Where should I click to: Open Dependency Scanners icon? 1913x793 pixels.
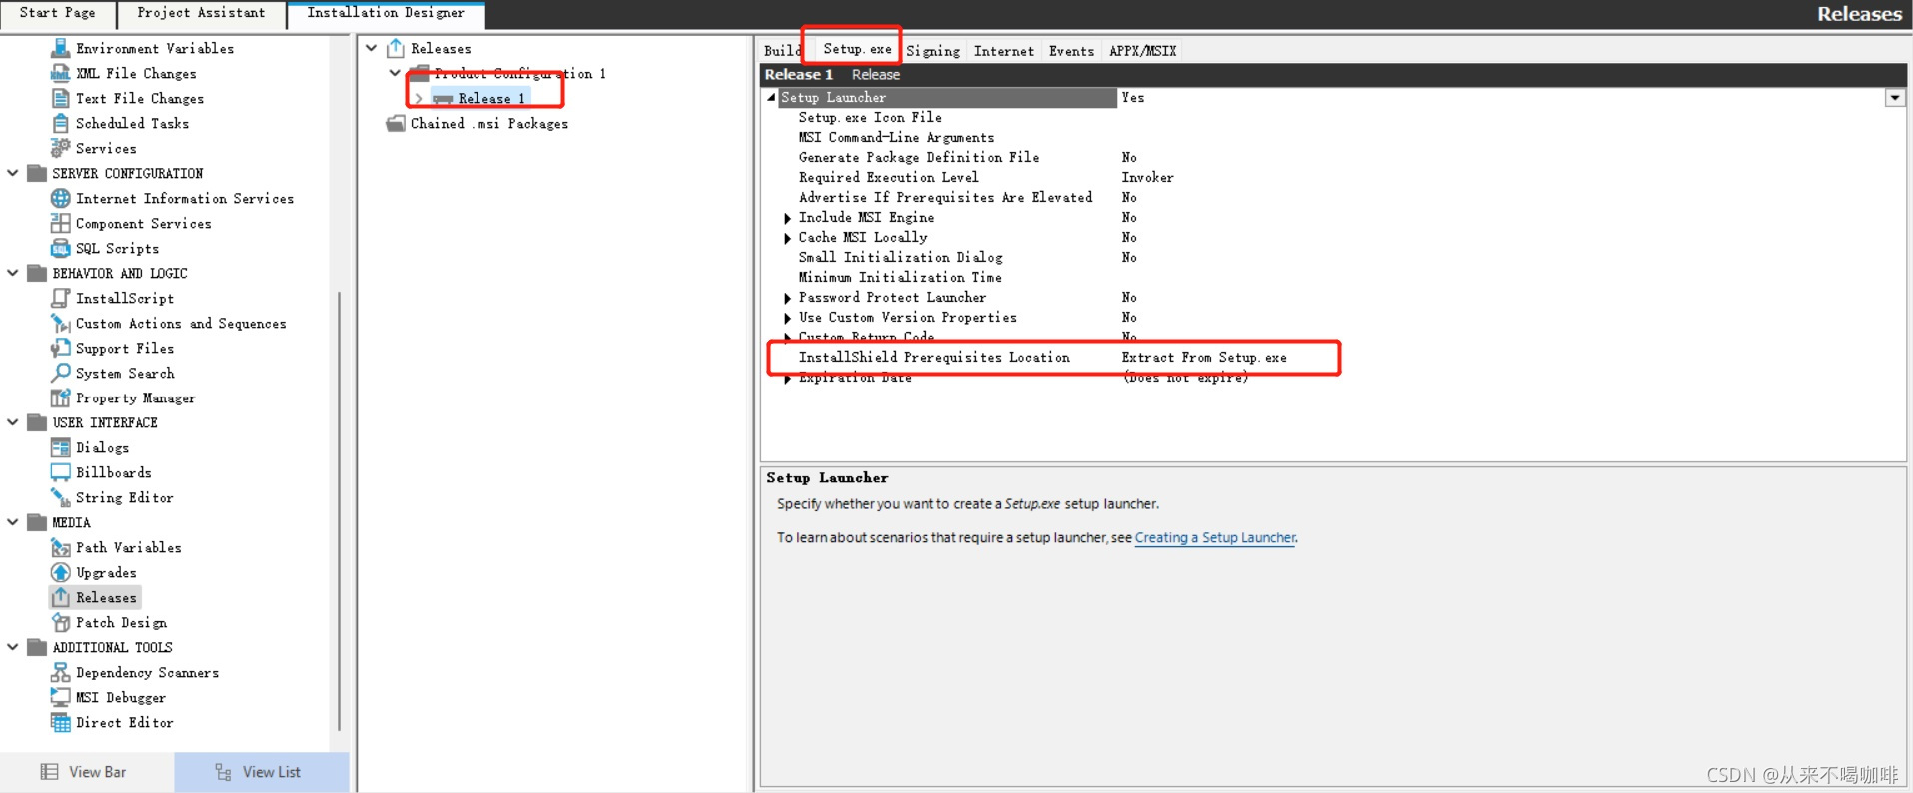pos(60,672)
